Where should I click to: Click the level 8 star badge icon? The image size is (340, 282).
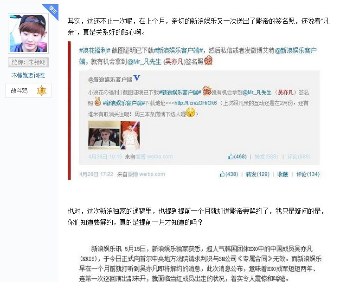42,91
